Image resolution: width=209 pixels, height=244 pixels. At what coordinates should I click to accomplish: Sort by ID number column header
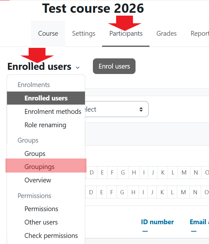pos(157,222)
